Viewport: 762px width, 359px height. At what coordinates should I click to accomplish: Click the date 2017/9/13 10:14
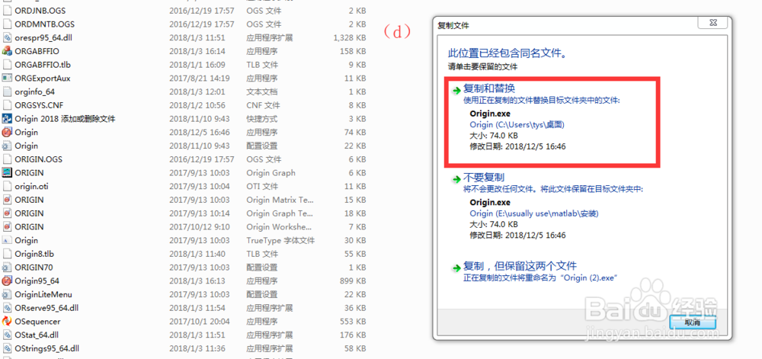[x=198, y=213]
